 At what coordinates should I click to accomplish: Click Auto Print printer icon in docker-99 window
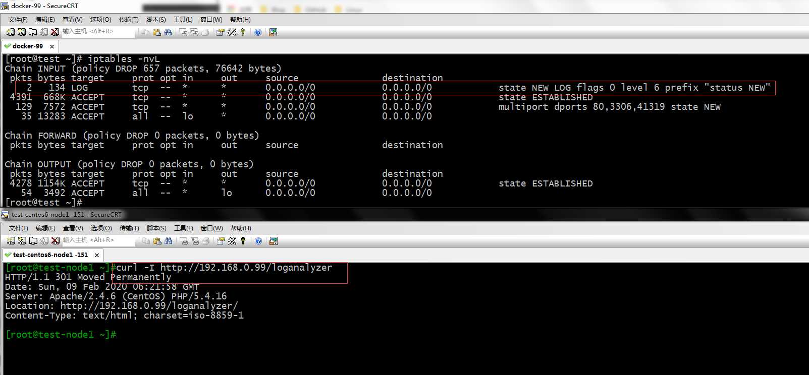click(x=205, y=32)
